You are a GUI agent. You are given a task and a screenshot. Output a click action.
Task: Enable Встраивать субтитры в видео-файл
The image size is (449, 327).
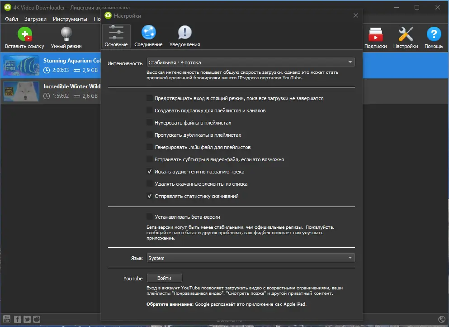tap(150, 159)
